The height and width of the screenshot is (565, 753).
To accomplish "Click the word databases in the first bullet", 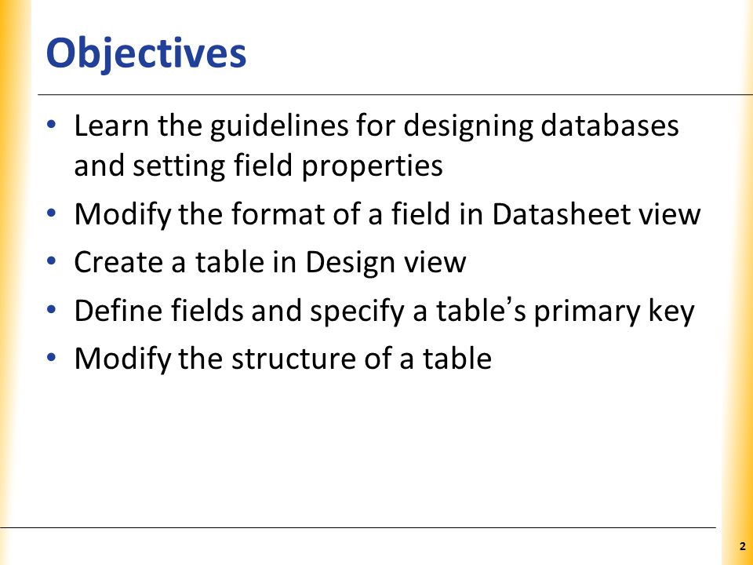I will (x=609, y=126).
